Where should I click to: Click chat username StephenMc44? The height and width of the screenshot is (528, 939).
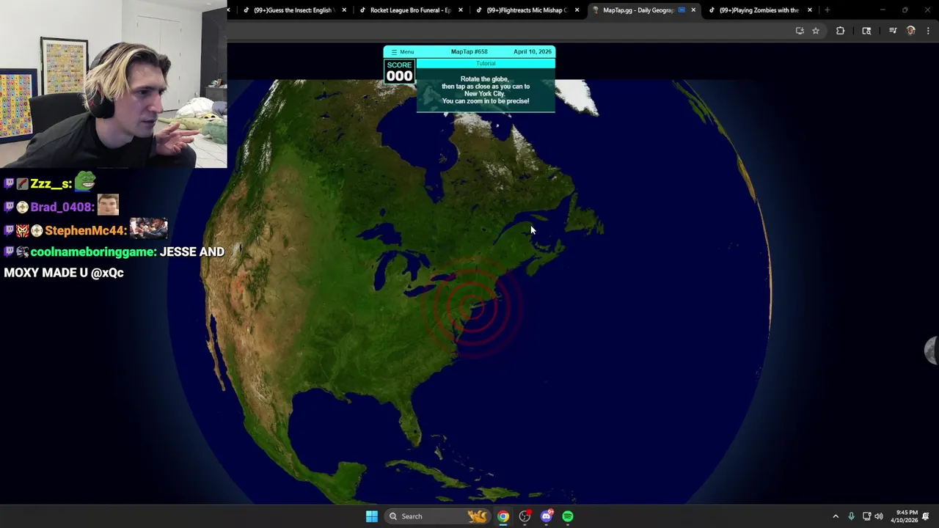tap(84, 230)
